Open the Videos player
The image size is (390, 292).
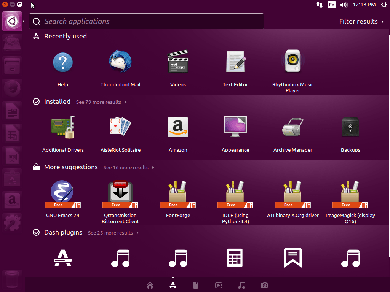[x=178, y=62]
